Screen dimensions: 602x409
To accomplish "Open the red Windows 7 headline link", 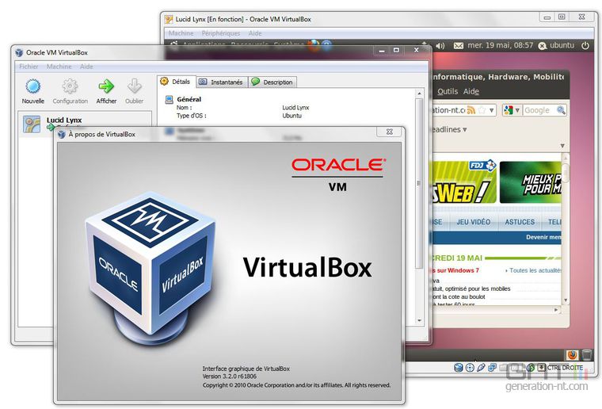I will pos(455,270).
